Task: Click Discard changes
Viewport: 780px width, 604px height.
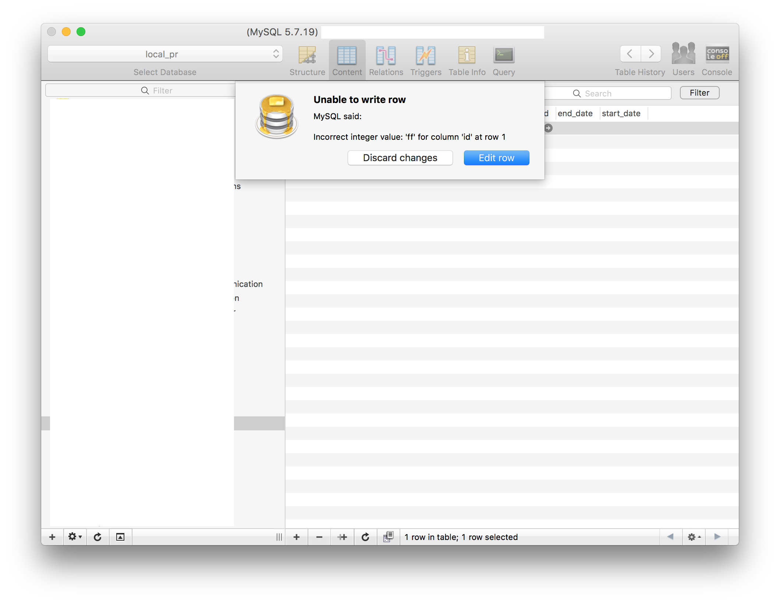Action: [400, 158]
